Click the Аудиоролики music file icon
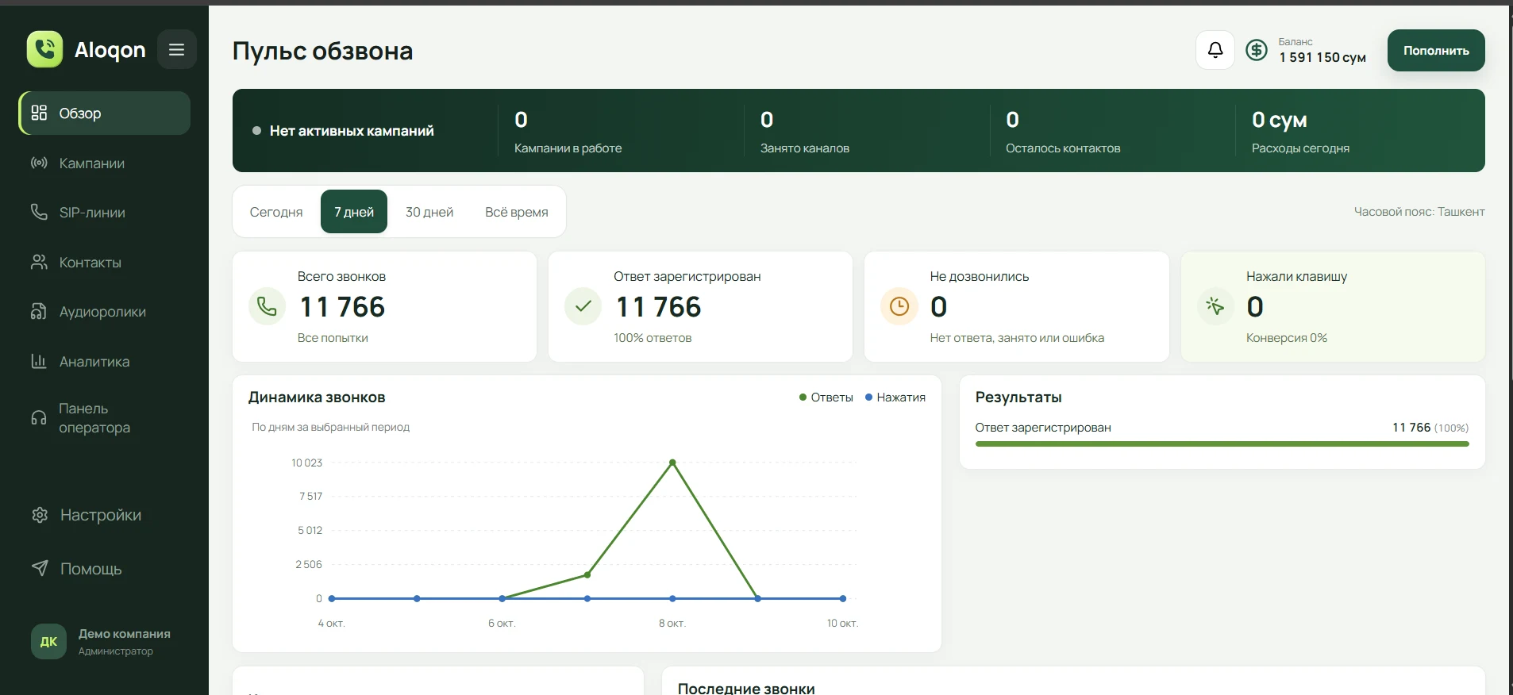Viewport: 1513px width, 695px height. coord(39,311)
